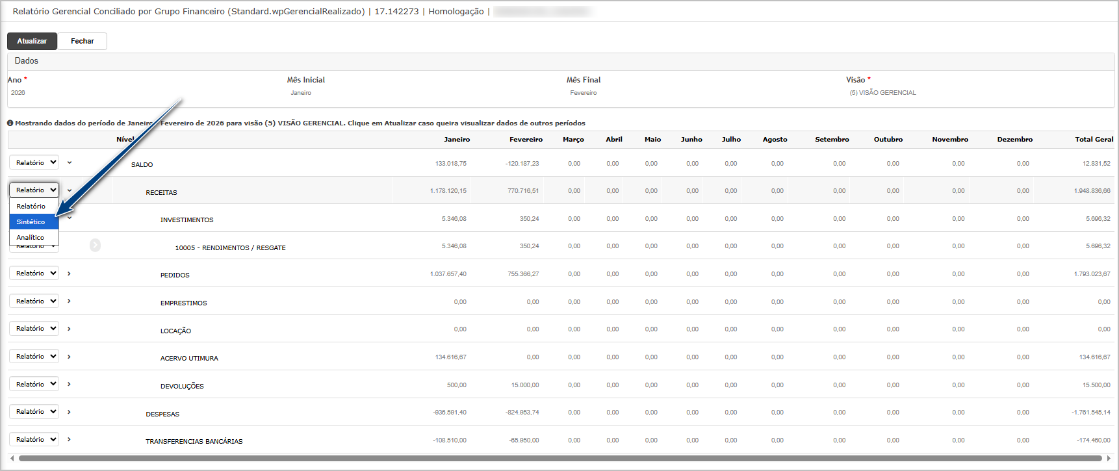Open the Relatório dropdown for EMPRESTIMOS row
Viewport: 1119px width, 471px height.
[34, 301]
